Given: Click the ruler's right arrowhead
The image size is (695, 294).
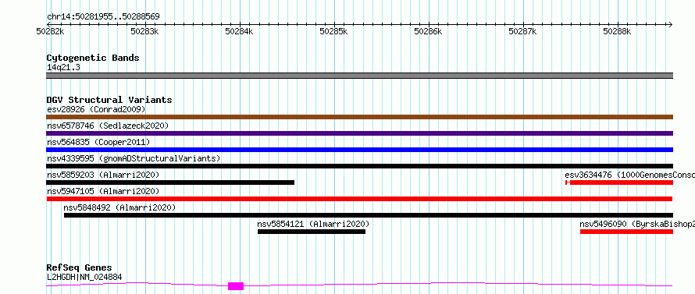Looking at the screenshot, I should point(670,24).
